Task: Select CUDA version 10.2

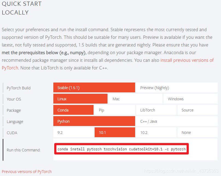Action: (156, 132)
